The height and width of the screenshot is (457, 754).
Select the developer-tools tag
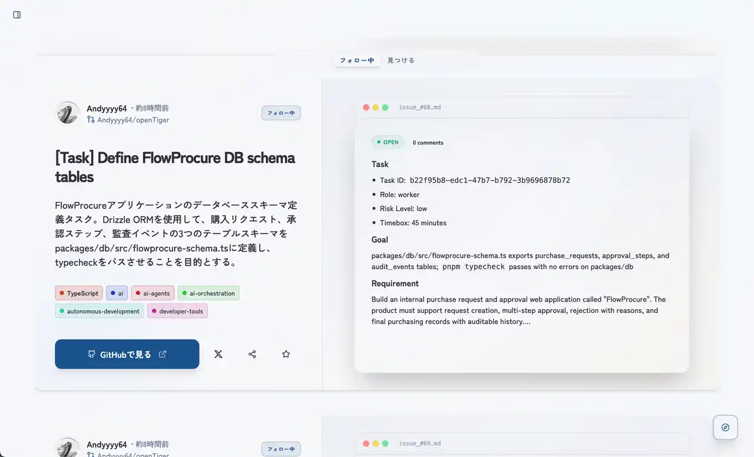click(x=177, y=311)
